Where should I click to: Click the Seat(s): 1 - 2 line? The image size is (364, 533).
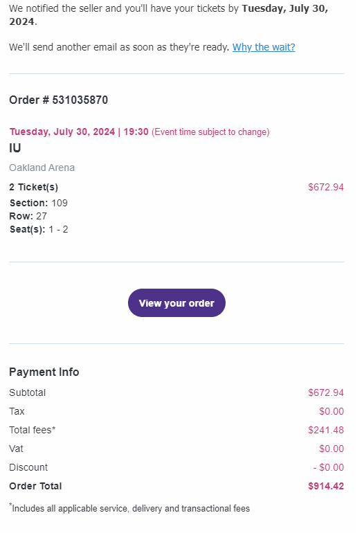coord(39,229)
